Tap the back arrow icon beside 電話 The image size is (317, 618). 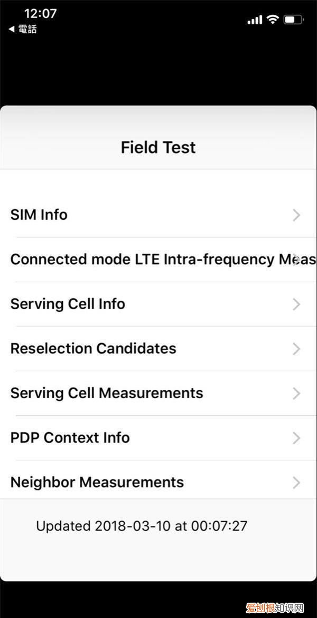pyautogui.click(x=11, y=29)
